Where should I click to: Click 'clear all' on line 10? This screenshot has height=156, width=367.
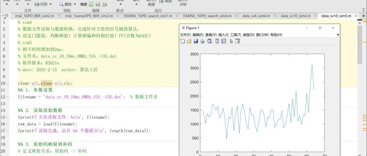pyautogui.click(x=28, y=83)
